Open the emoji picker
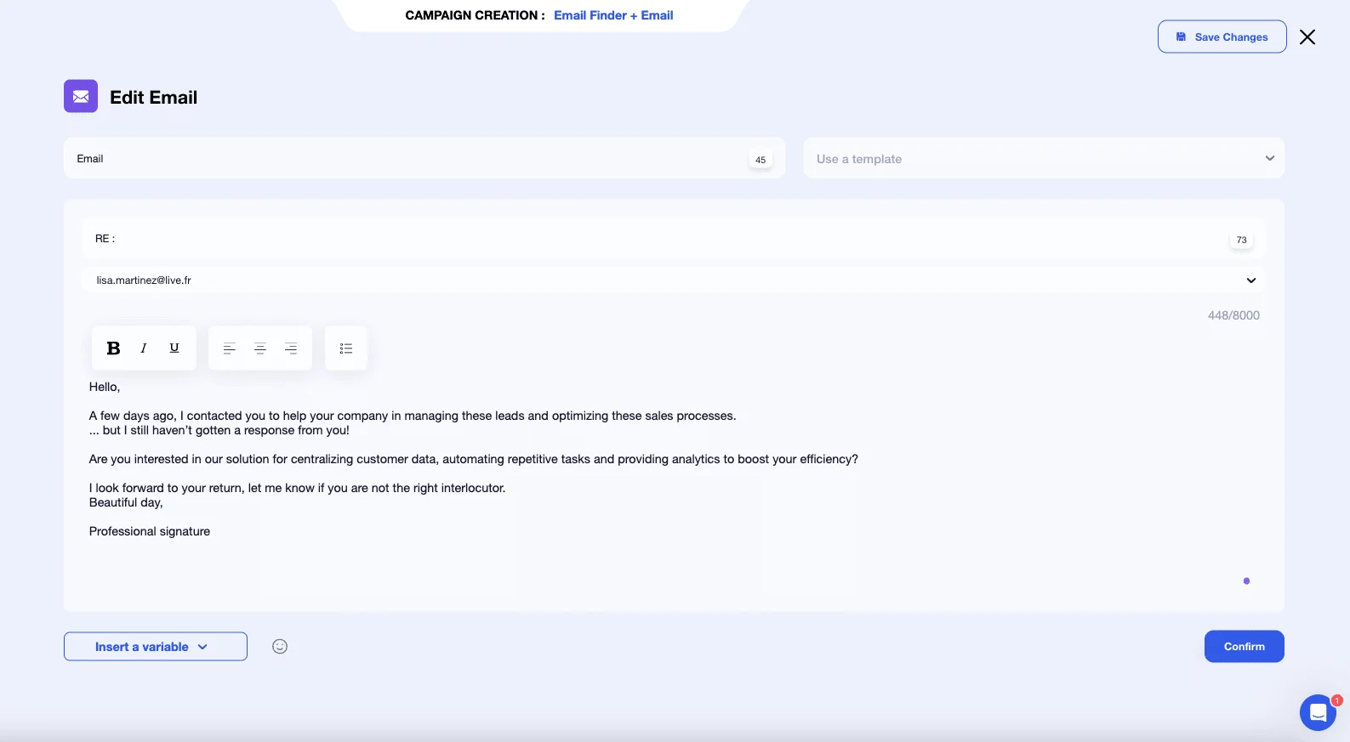 tap(280, 647)
